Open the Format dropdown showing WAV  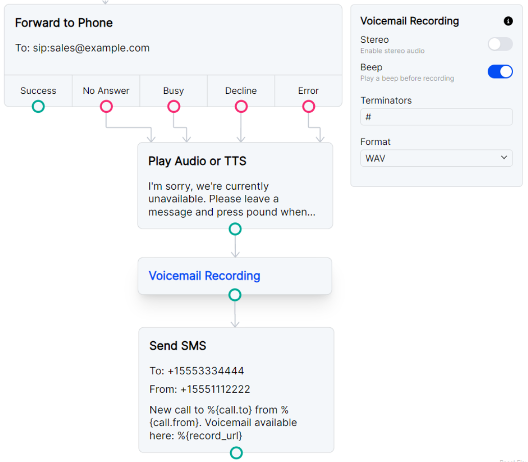pyautogui.click(x=436, y=158)
